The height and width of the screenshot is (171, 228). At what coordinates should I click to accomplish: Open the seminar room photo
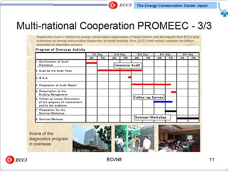pyautogui.click(x=179, y=138)
